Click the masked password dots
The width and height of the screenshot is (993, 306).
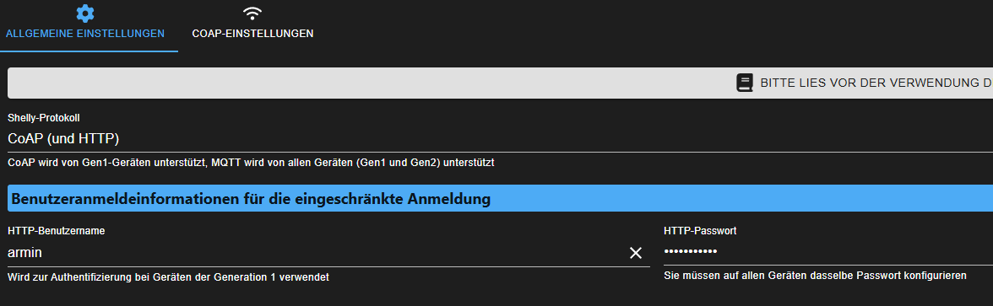click(691, 251)
